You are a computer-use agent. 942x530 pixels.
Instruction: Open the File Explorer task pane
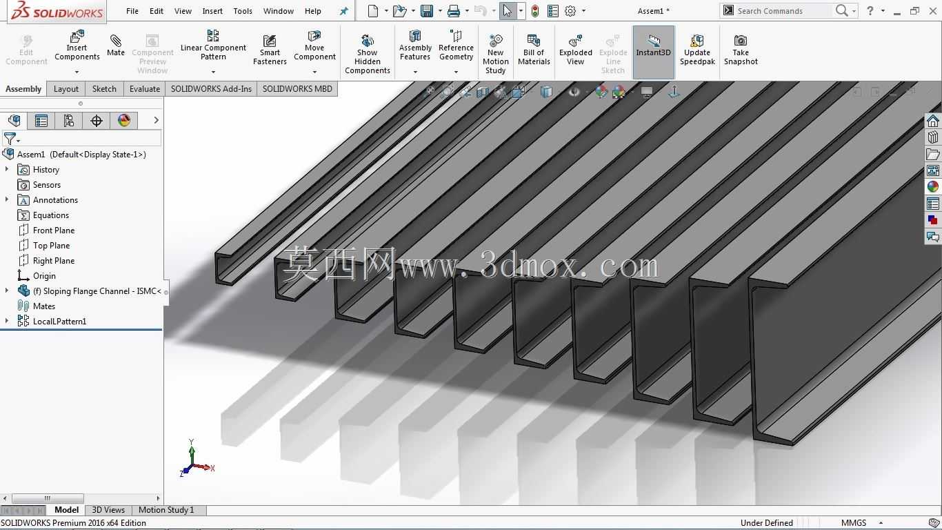[933, 154]
